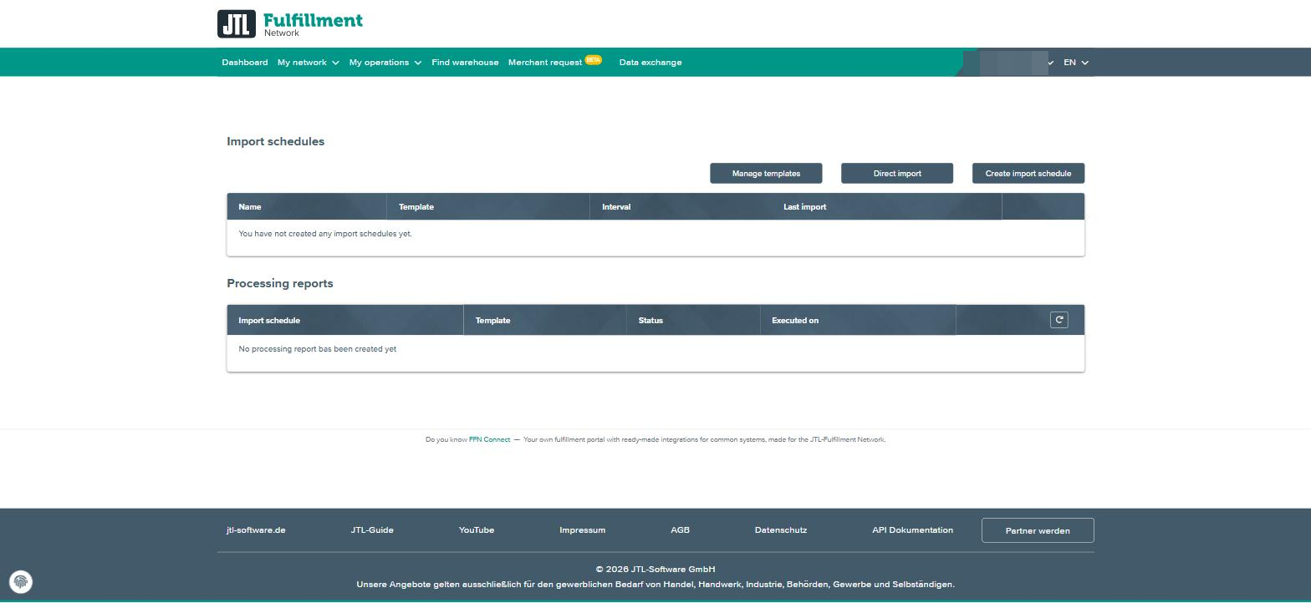Open the Data exchange page
The width and height of the screenshot is (1311, 603).
(x=650, y=63)
